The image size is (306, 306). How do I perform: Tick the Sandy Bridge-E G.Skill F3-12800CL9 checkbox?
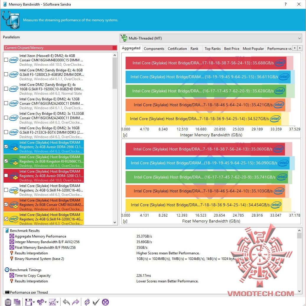6,74
